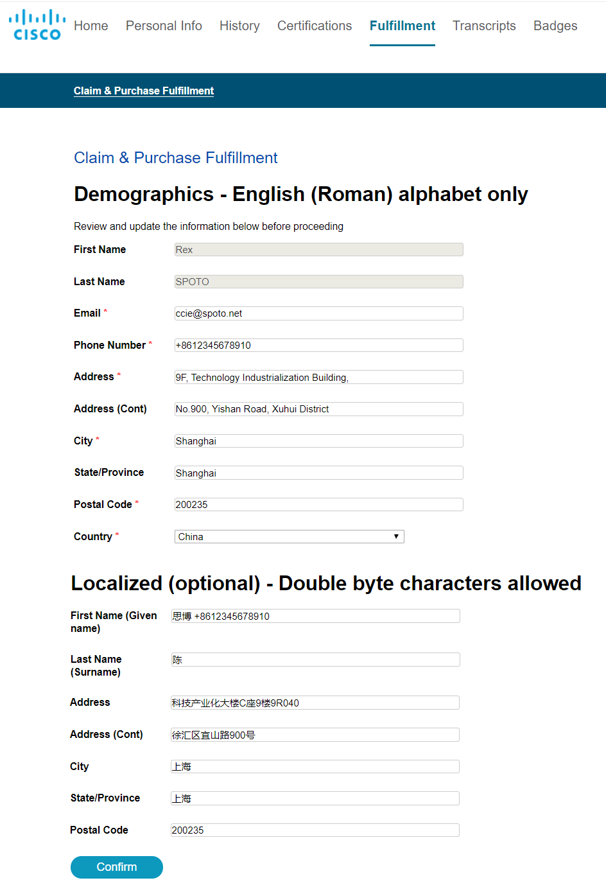Focus the localized Postal Code field
The height and width of the screenshot is (885, 606).
pyautogui.click(x=315, y=830)
